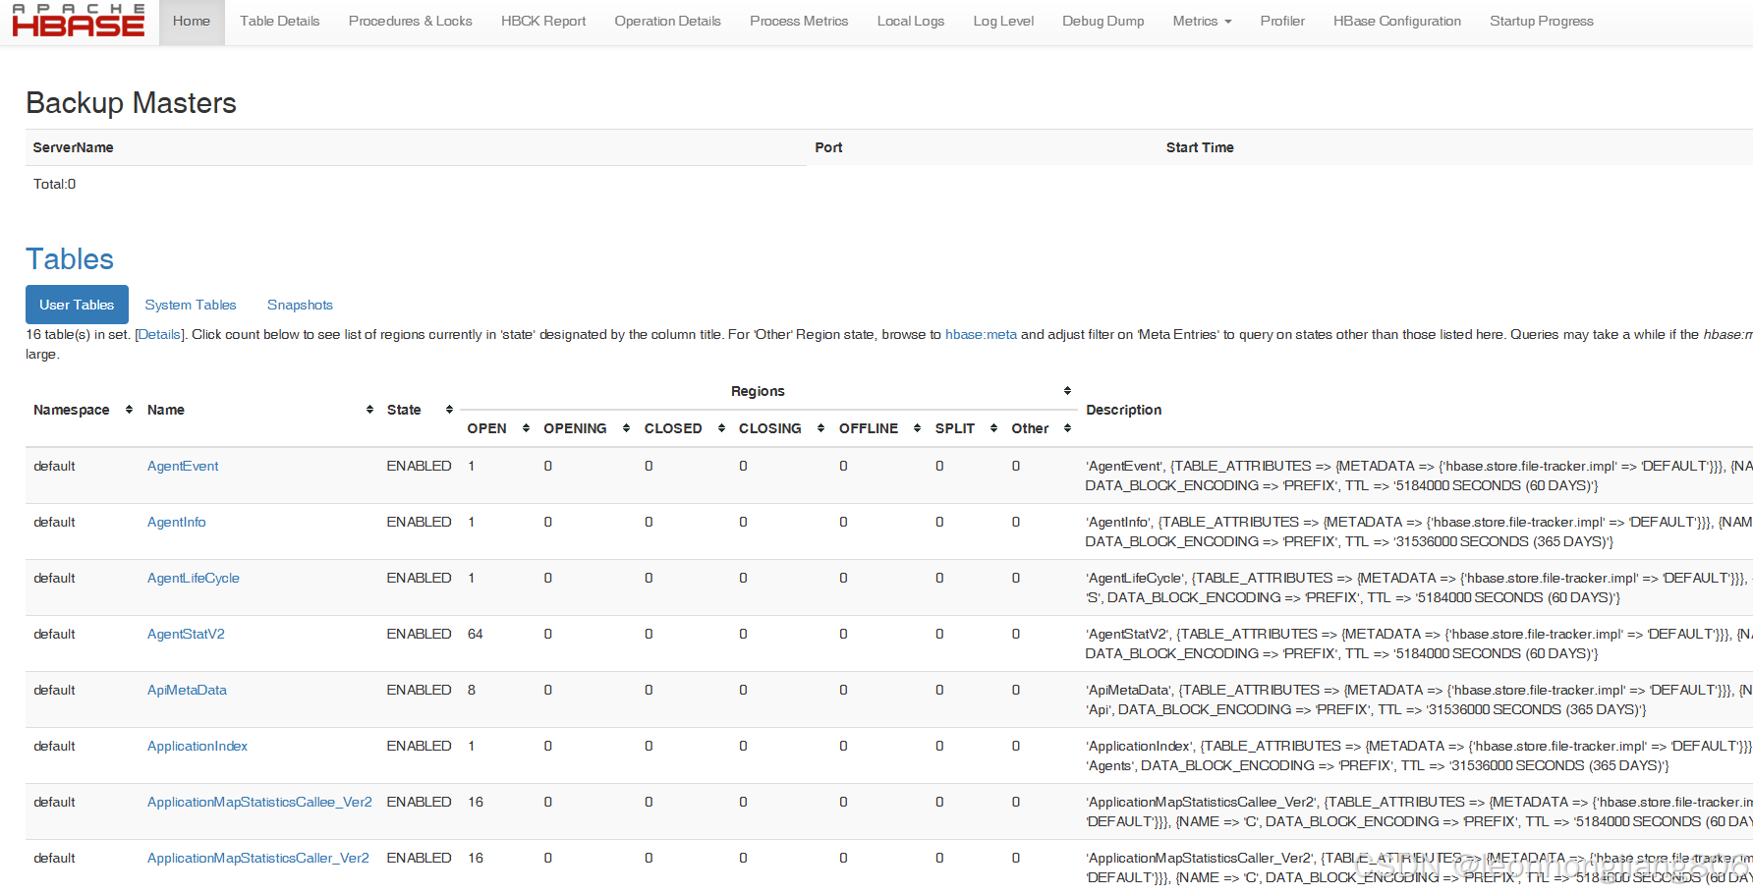Open ApplicationMapStatisticsCallee_Ver2 table
The width and height of the screenshot is (1753, 895).
[x=259, y=802]
